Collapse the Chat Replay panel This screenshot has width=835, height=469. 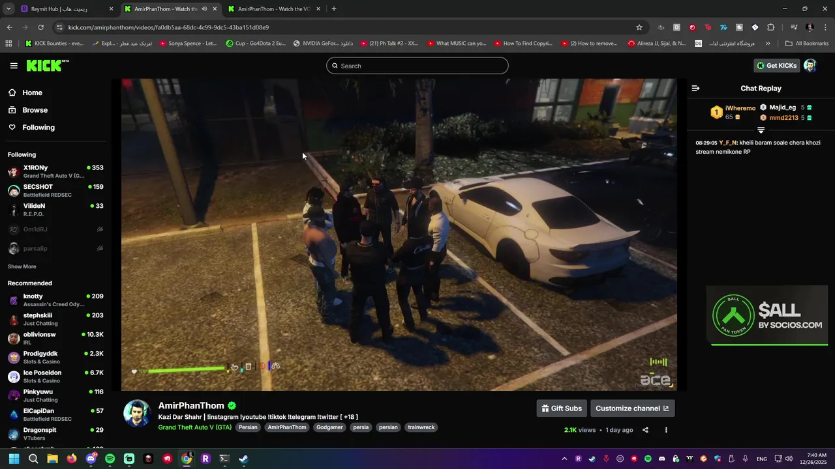(695, 89)
